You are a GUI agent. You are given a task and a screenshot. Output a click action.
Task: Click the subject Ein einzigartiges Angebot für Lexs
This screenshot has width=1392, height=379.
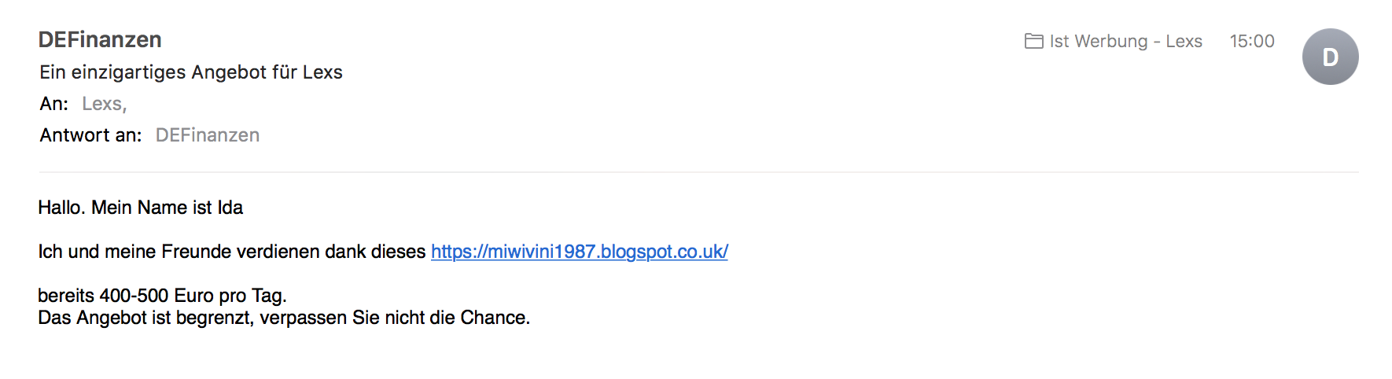191,72
